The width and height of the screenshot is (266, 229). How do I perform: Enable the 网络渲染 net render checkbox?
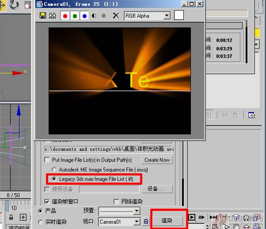coord(116,201)
